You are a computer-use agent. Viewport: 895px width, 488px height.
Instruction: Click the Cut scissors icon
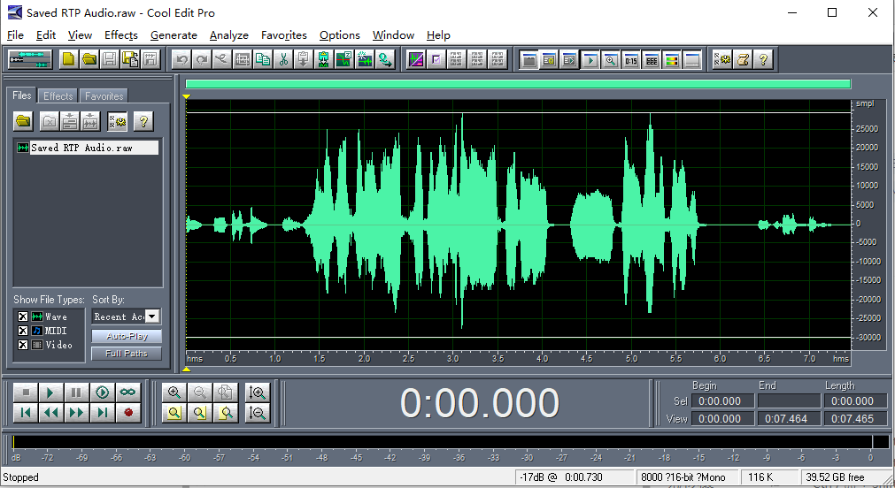[x=283, y=59]
